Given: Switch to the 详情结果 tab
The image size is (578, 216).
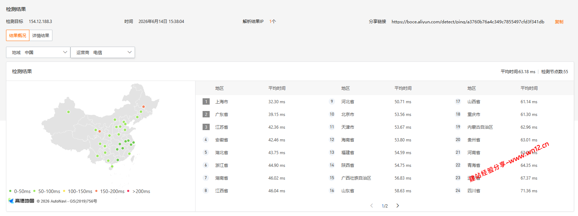Looking at the screenshot, I should 41,35.
